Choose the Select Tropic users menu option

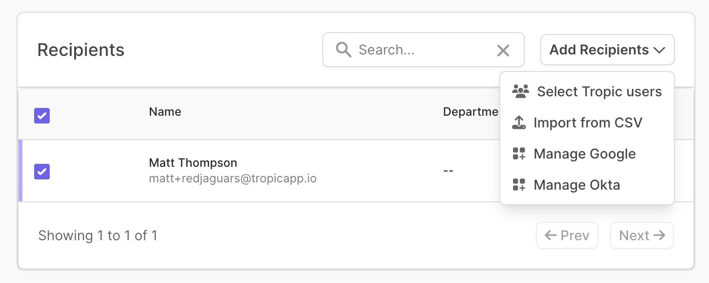pos(599,92)
